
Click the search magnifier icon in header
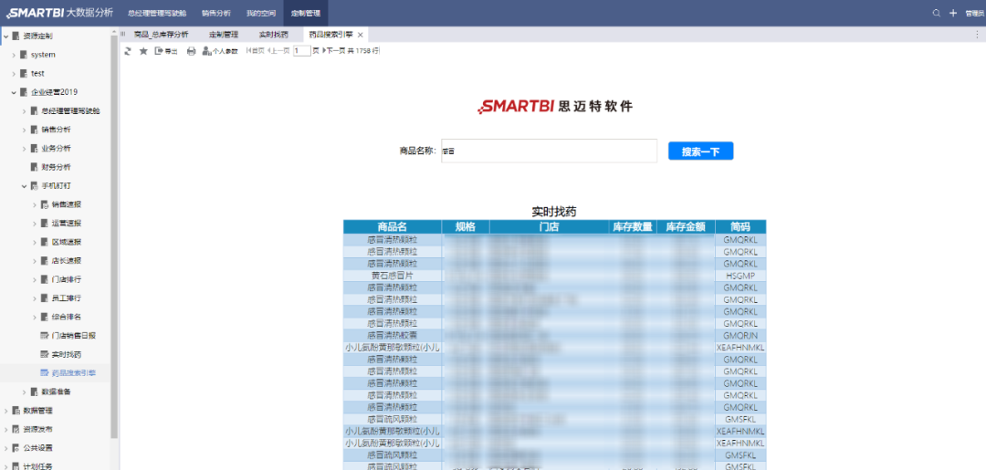[x=936, y=14]
